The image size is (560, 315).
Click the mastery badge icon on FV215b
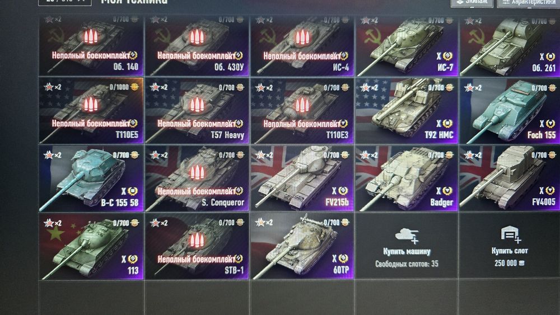(x=343, y=191)
